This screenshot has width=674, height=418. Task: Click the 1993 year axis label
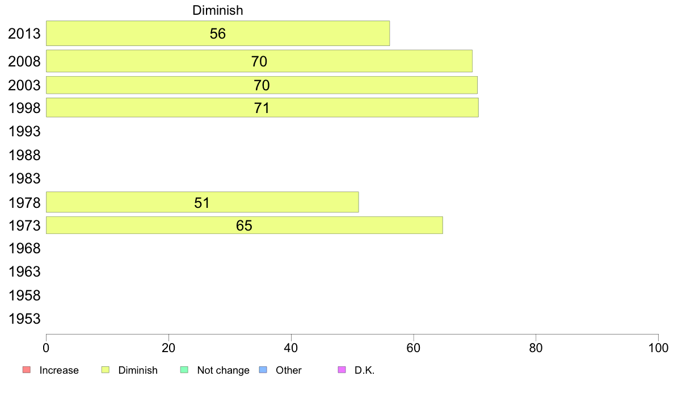click(x=24, y=132)
